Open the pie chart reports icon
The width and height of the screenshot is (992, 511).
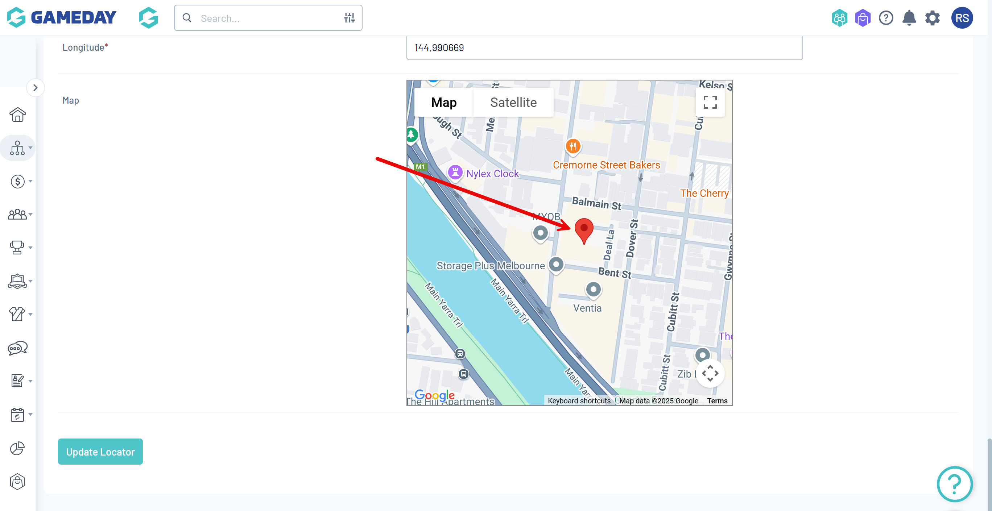[x=17, y=448]
